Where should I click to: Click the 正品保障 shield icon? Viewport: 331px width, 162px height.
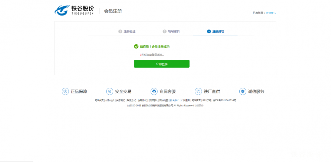[x=65, y=91]
